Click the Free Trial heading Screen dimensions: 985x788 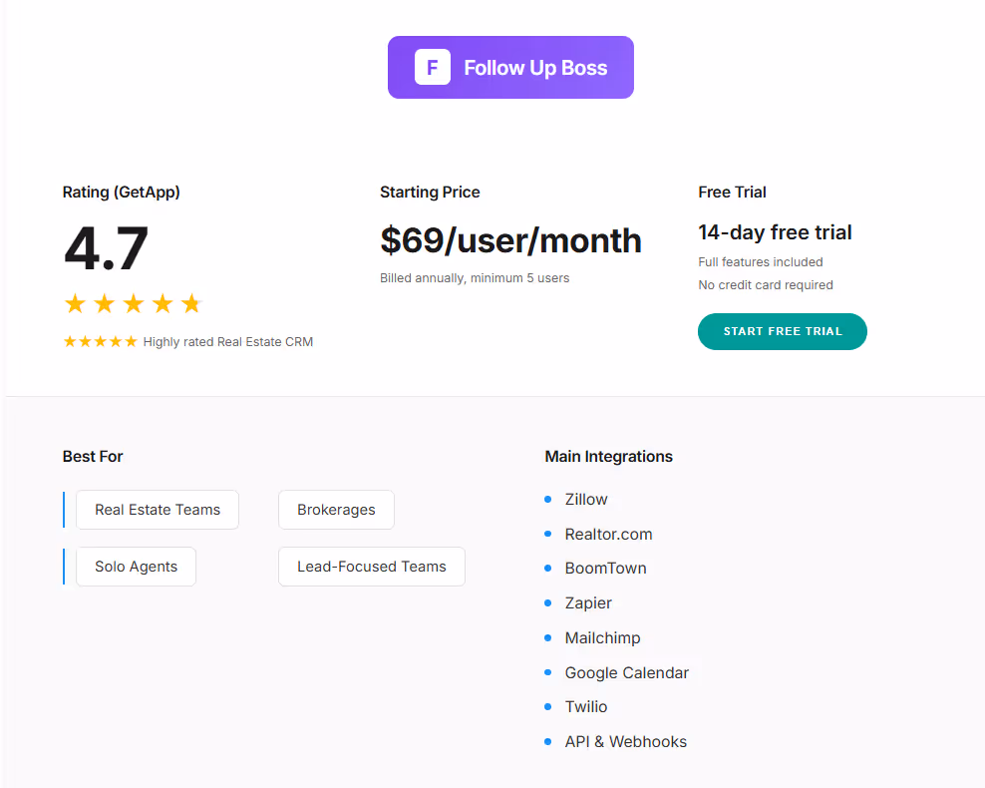(732, 193)
